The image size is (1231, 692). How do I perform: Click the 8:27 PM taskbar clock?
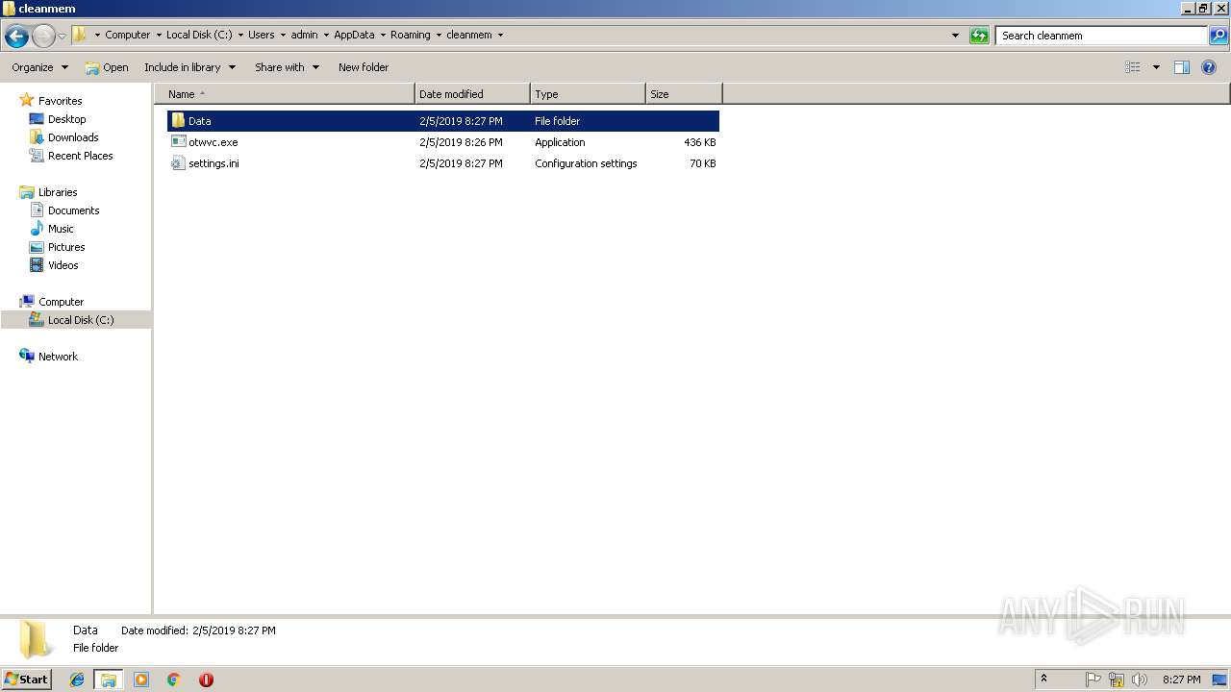[x=1181, y=680]
